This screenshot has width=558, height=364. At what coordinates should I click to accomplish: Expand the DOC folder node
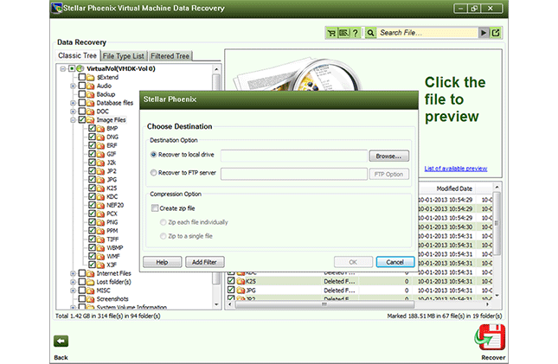(73, 112)
